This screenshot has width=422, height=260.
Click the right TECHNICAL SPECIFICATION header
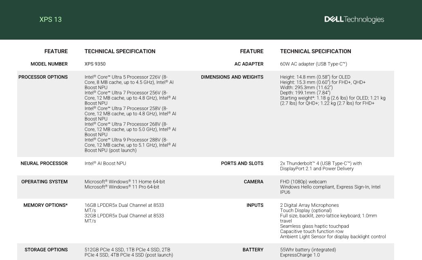(315, 51)
